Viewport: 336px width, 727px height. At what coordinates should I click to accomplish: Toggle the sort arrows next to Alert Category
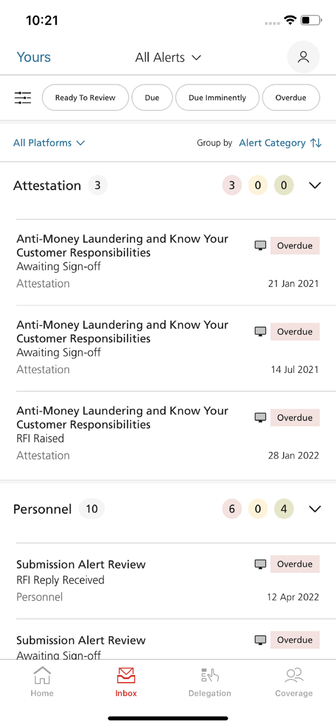pos(316,142)
